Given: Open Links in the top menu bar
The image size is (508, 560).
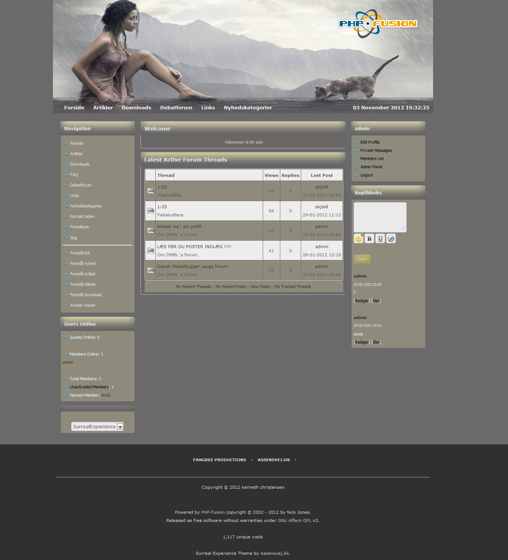Looking at the screenshot, I should (208, 107).
